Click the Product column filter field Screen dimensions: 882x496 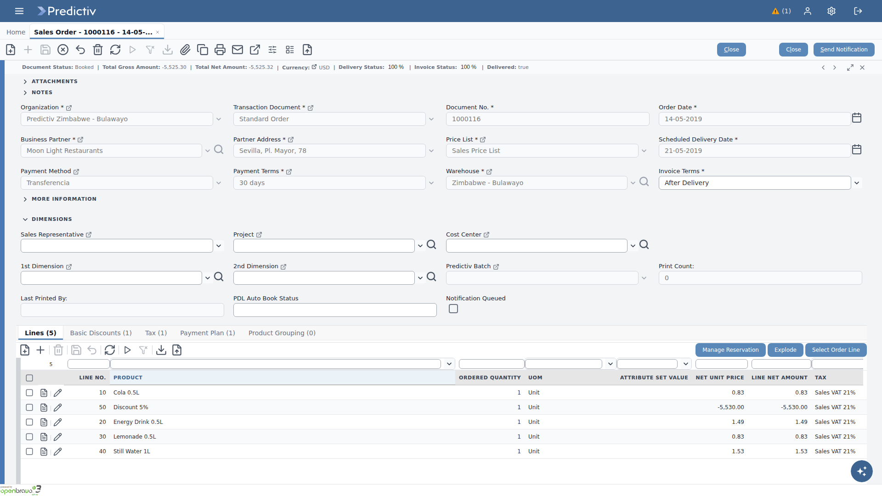click(276, 364)
